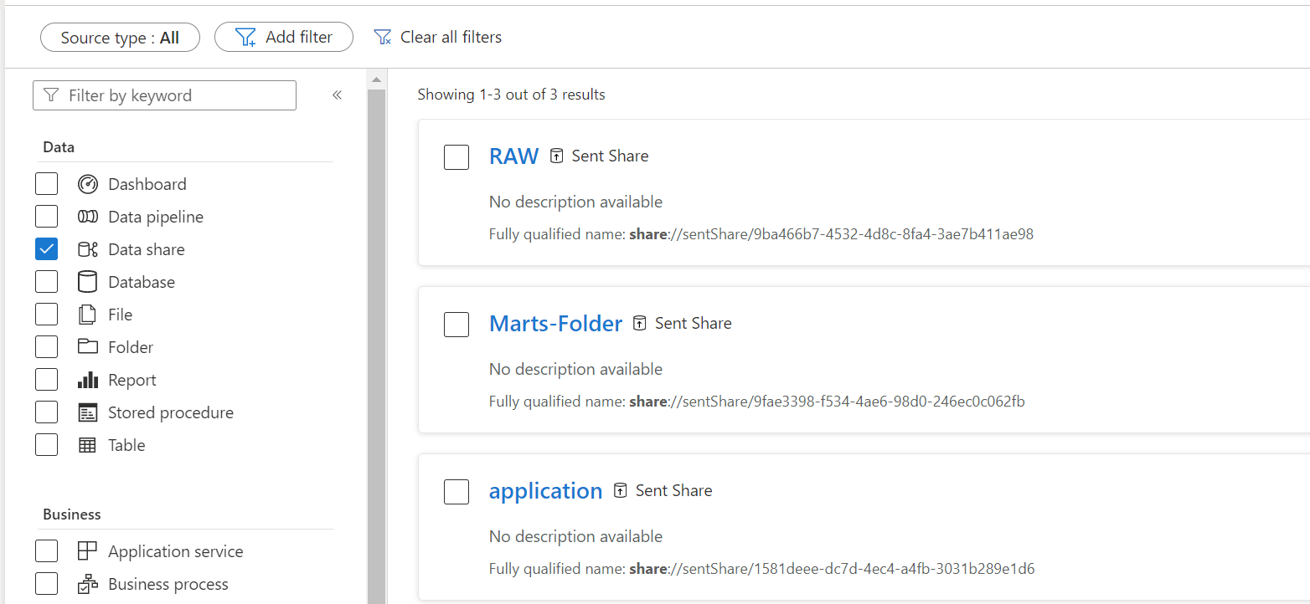Open the application sent share link
Viewport: 1310px width, 604px height.
pyautogui.click(x=545, y=491)
